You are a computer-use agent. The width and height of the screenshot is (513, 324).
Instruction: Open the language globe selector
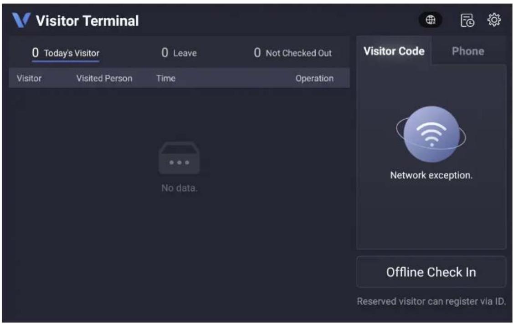pos(430,20)
